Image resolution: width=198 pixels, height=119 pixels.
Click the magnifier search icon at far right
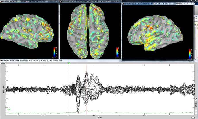(x=197, y=16)
